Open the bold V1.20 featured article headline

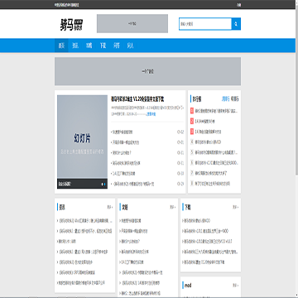[x=137, y=99]
